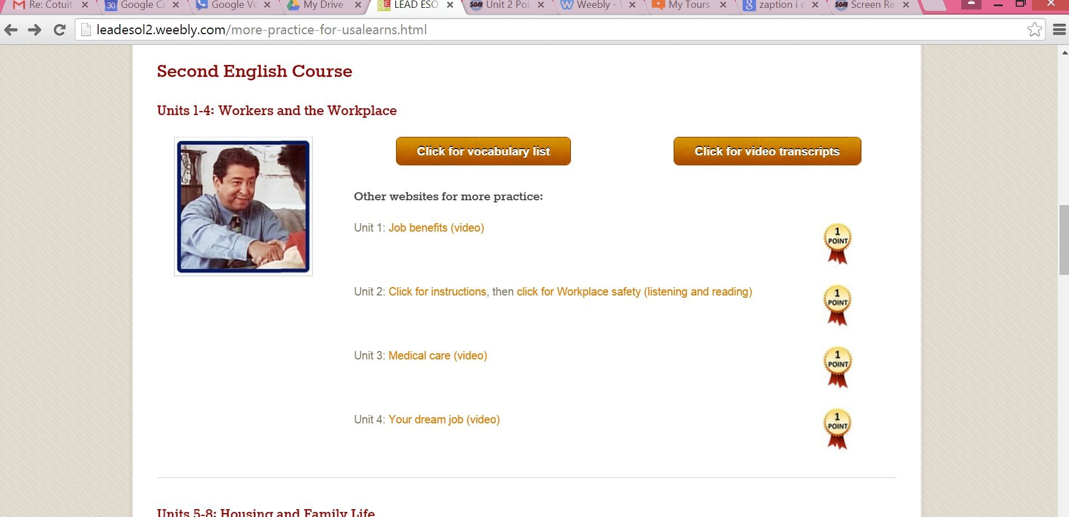1069x517 pixels.
Task: Bookmark page with the star icon
Action: [1035, 29]
